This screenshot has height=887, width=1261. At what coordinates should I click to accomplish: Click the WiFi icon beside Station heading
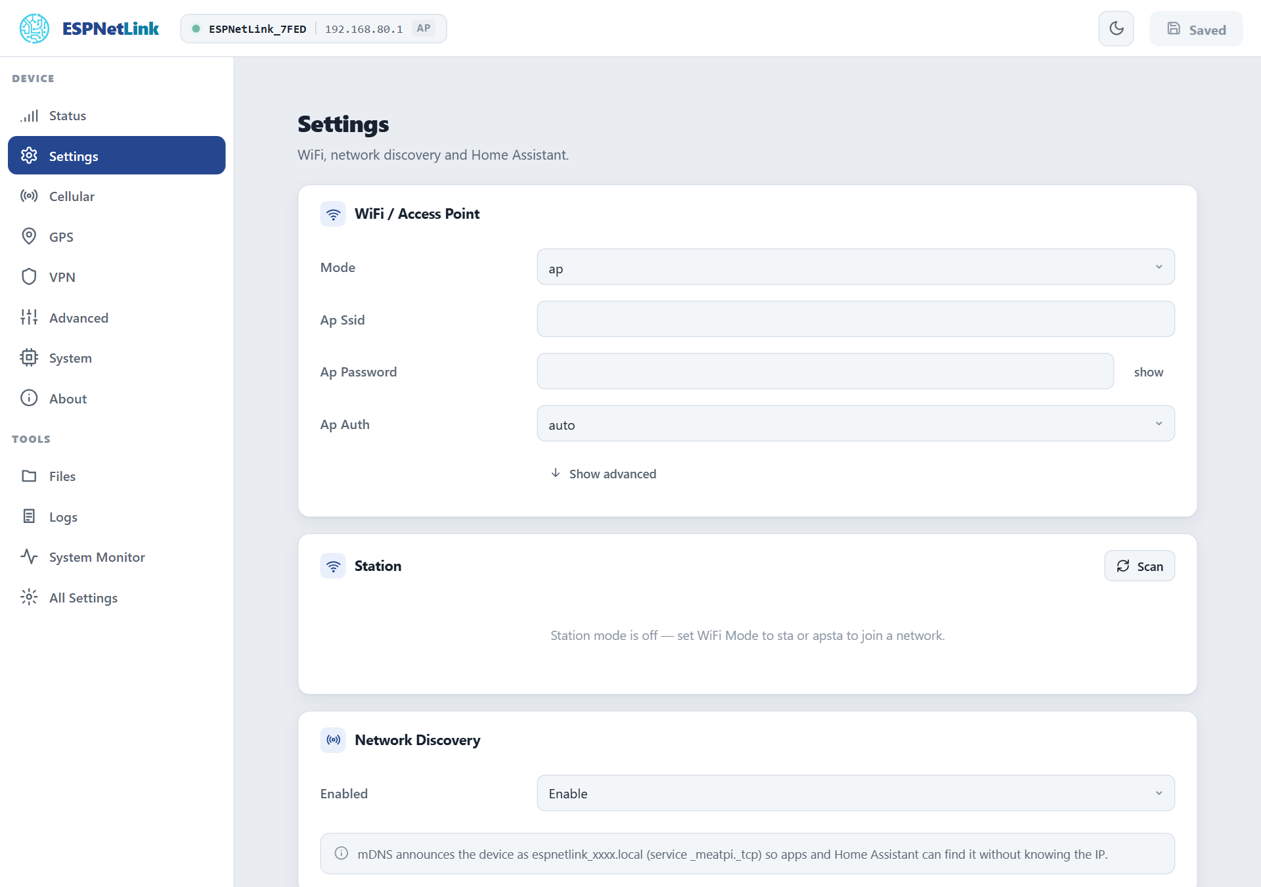point(333,566)
